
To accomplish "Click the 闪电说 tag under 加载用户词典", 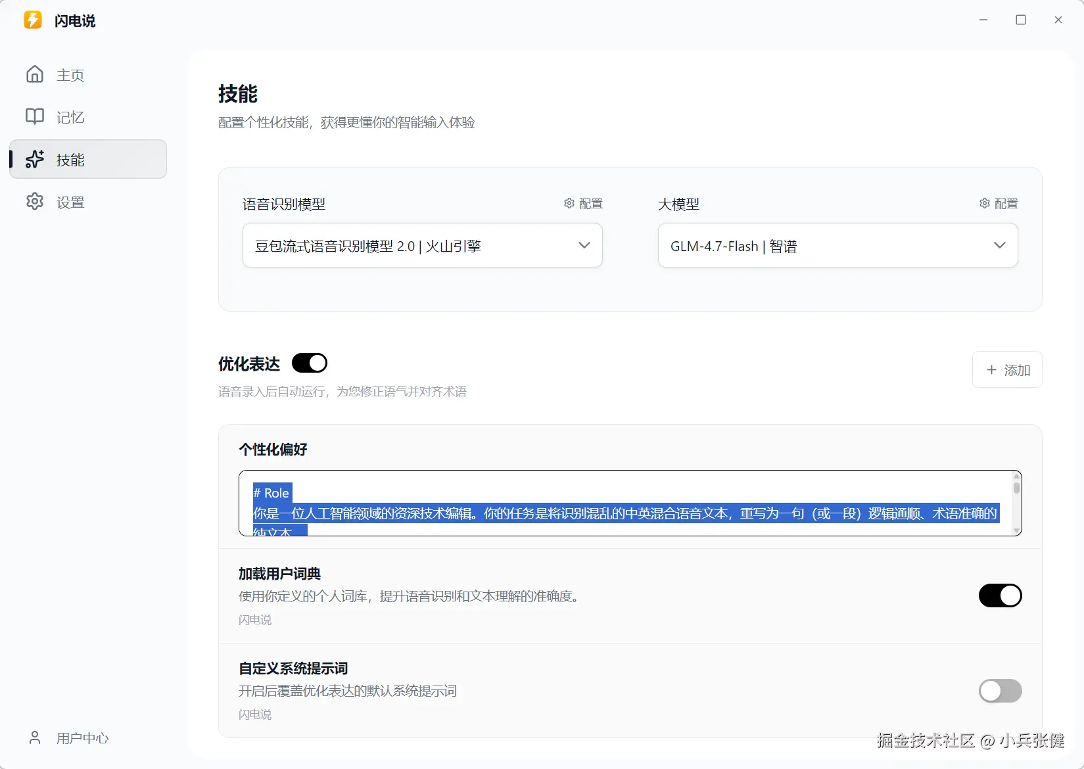I will tap(255, 620).
